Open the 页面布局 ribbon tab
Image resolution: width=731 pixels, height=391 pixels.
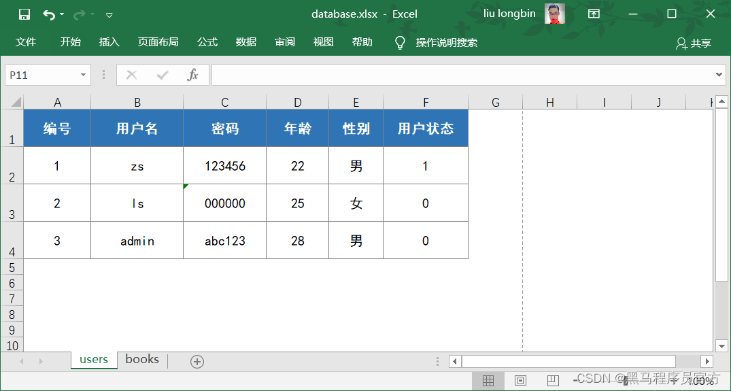tap(158, 42)
